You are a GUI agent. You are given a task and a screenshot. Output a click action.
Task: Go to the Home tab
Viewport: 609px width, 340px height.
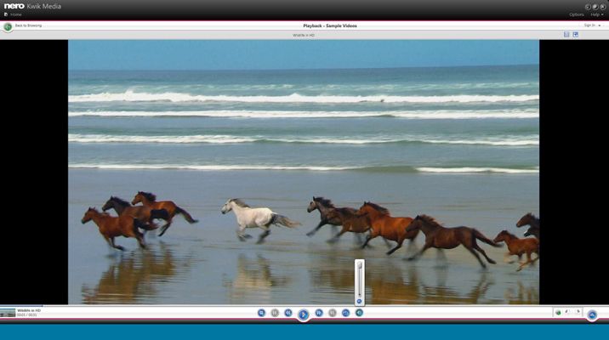click(15, 14)
